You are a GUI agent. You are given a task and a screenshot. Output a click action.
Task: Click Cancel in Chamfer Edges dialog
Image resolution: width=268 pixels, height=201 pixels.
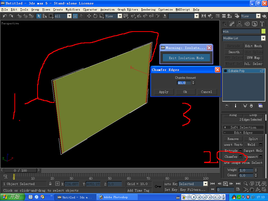[x=207, y=92]
